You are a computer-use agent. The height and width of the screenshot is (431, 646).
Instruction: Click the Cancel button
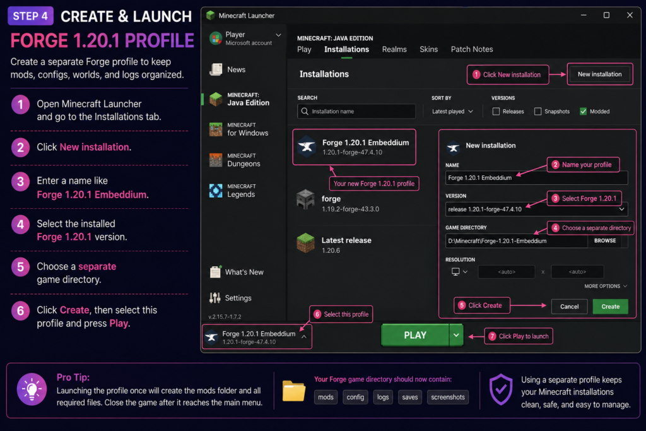point(570,307)
